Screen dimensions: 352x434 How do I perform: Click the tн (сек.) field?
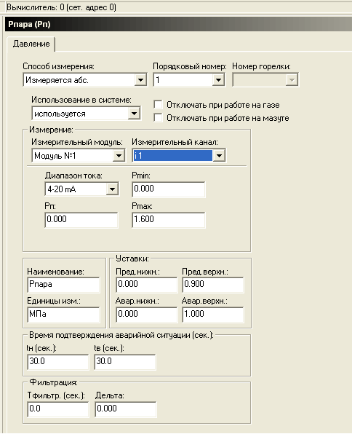[x=58, y=362]
